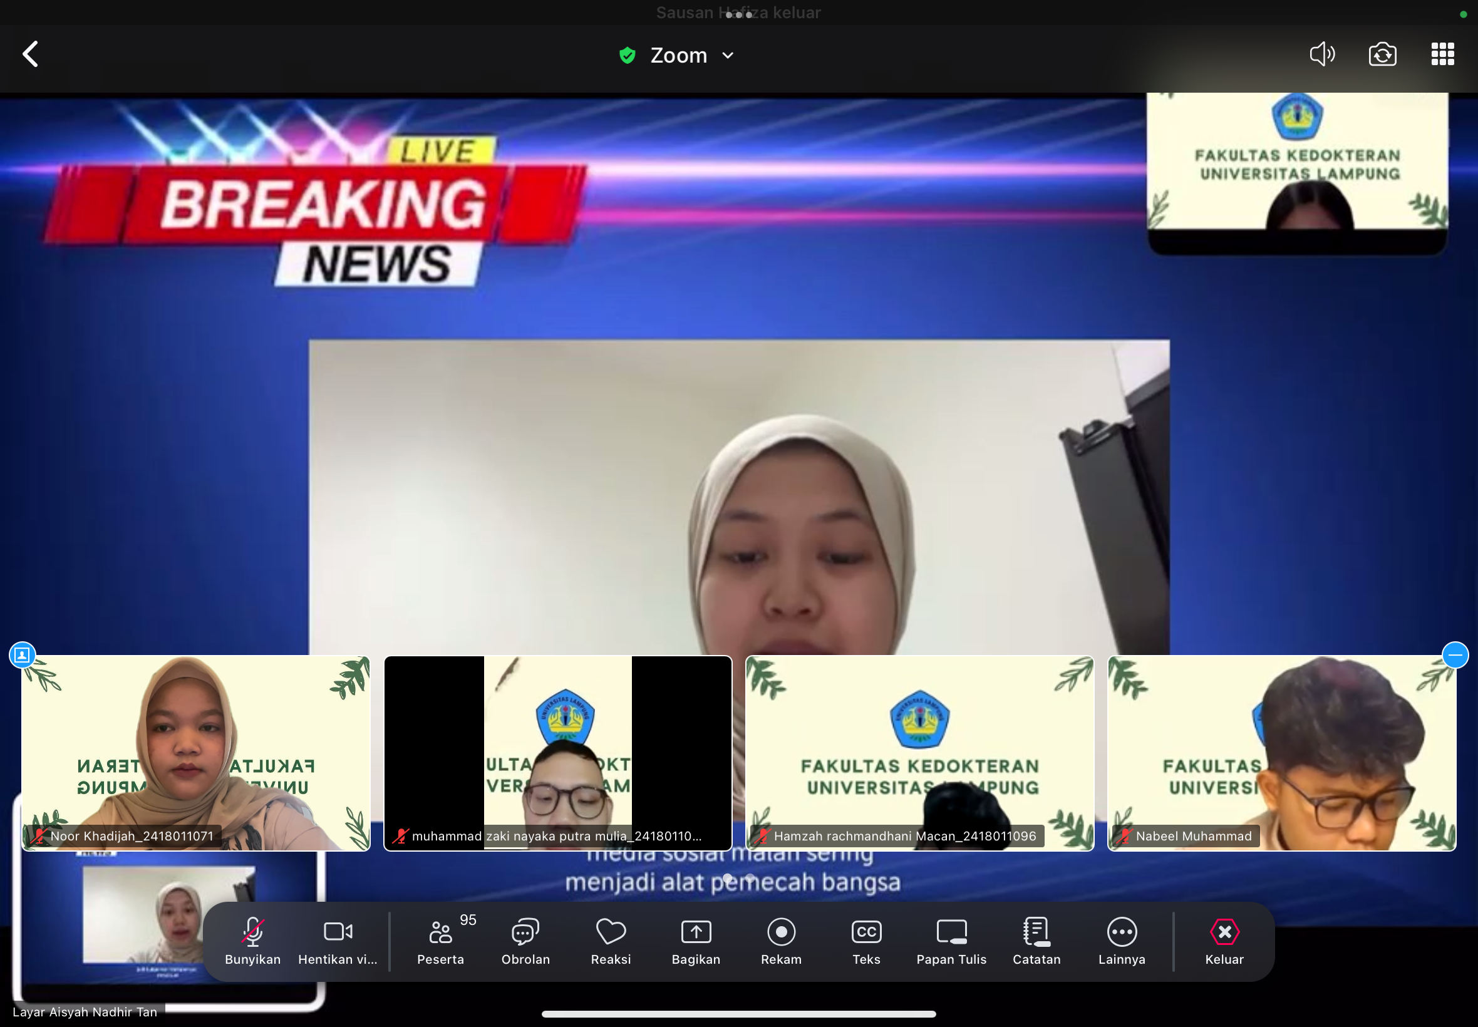Tap the iPad home indicator bar

pos(738,1014)
